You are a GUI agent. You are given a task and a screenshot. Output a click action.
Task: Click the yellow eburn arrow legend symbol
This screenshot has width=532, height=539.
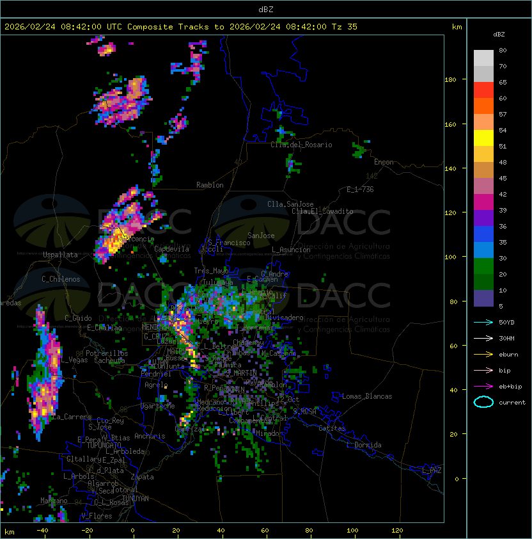tap(483, 355)
